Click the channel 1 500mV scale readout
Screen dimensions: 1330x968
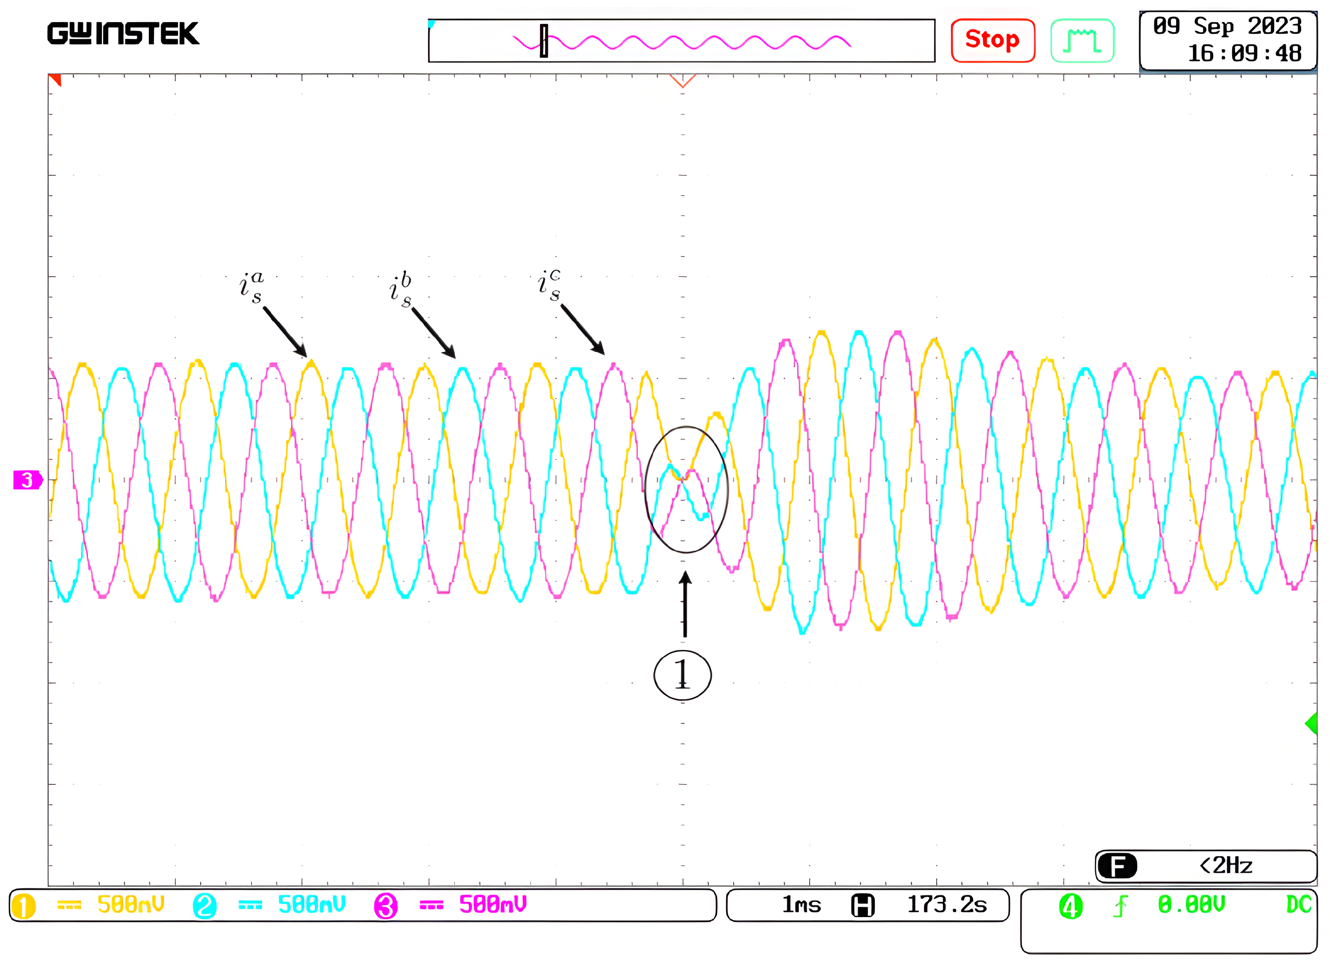coord(131,904)
